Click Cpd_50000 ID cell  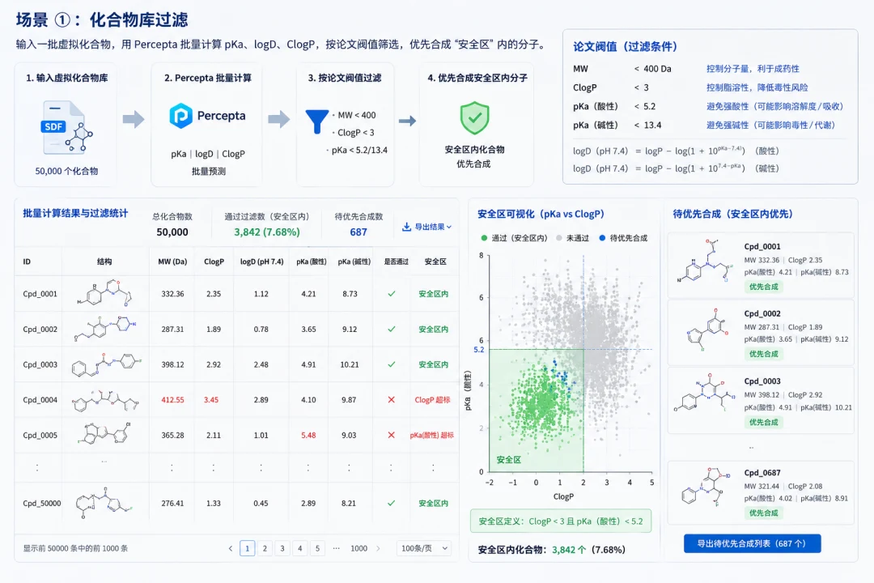click(42, 503)
